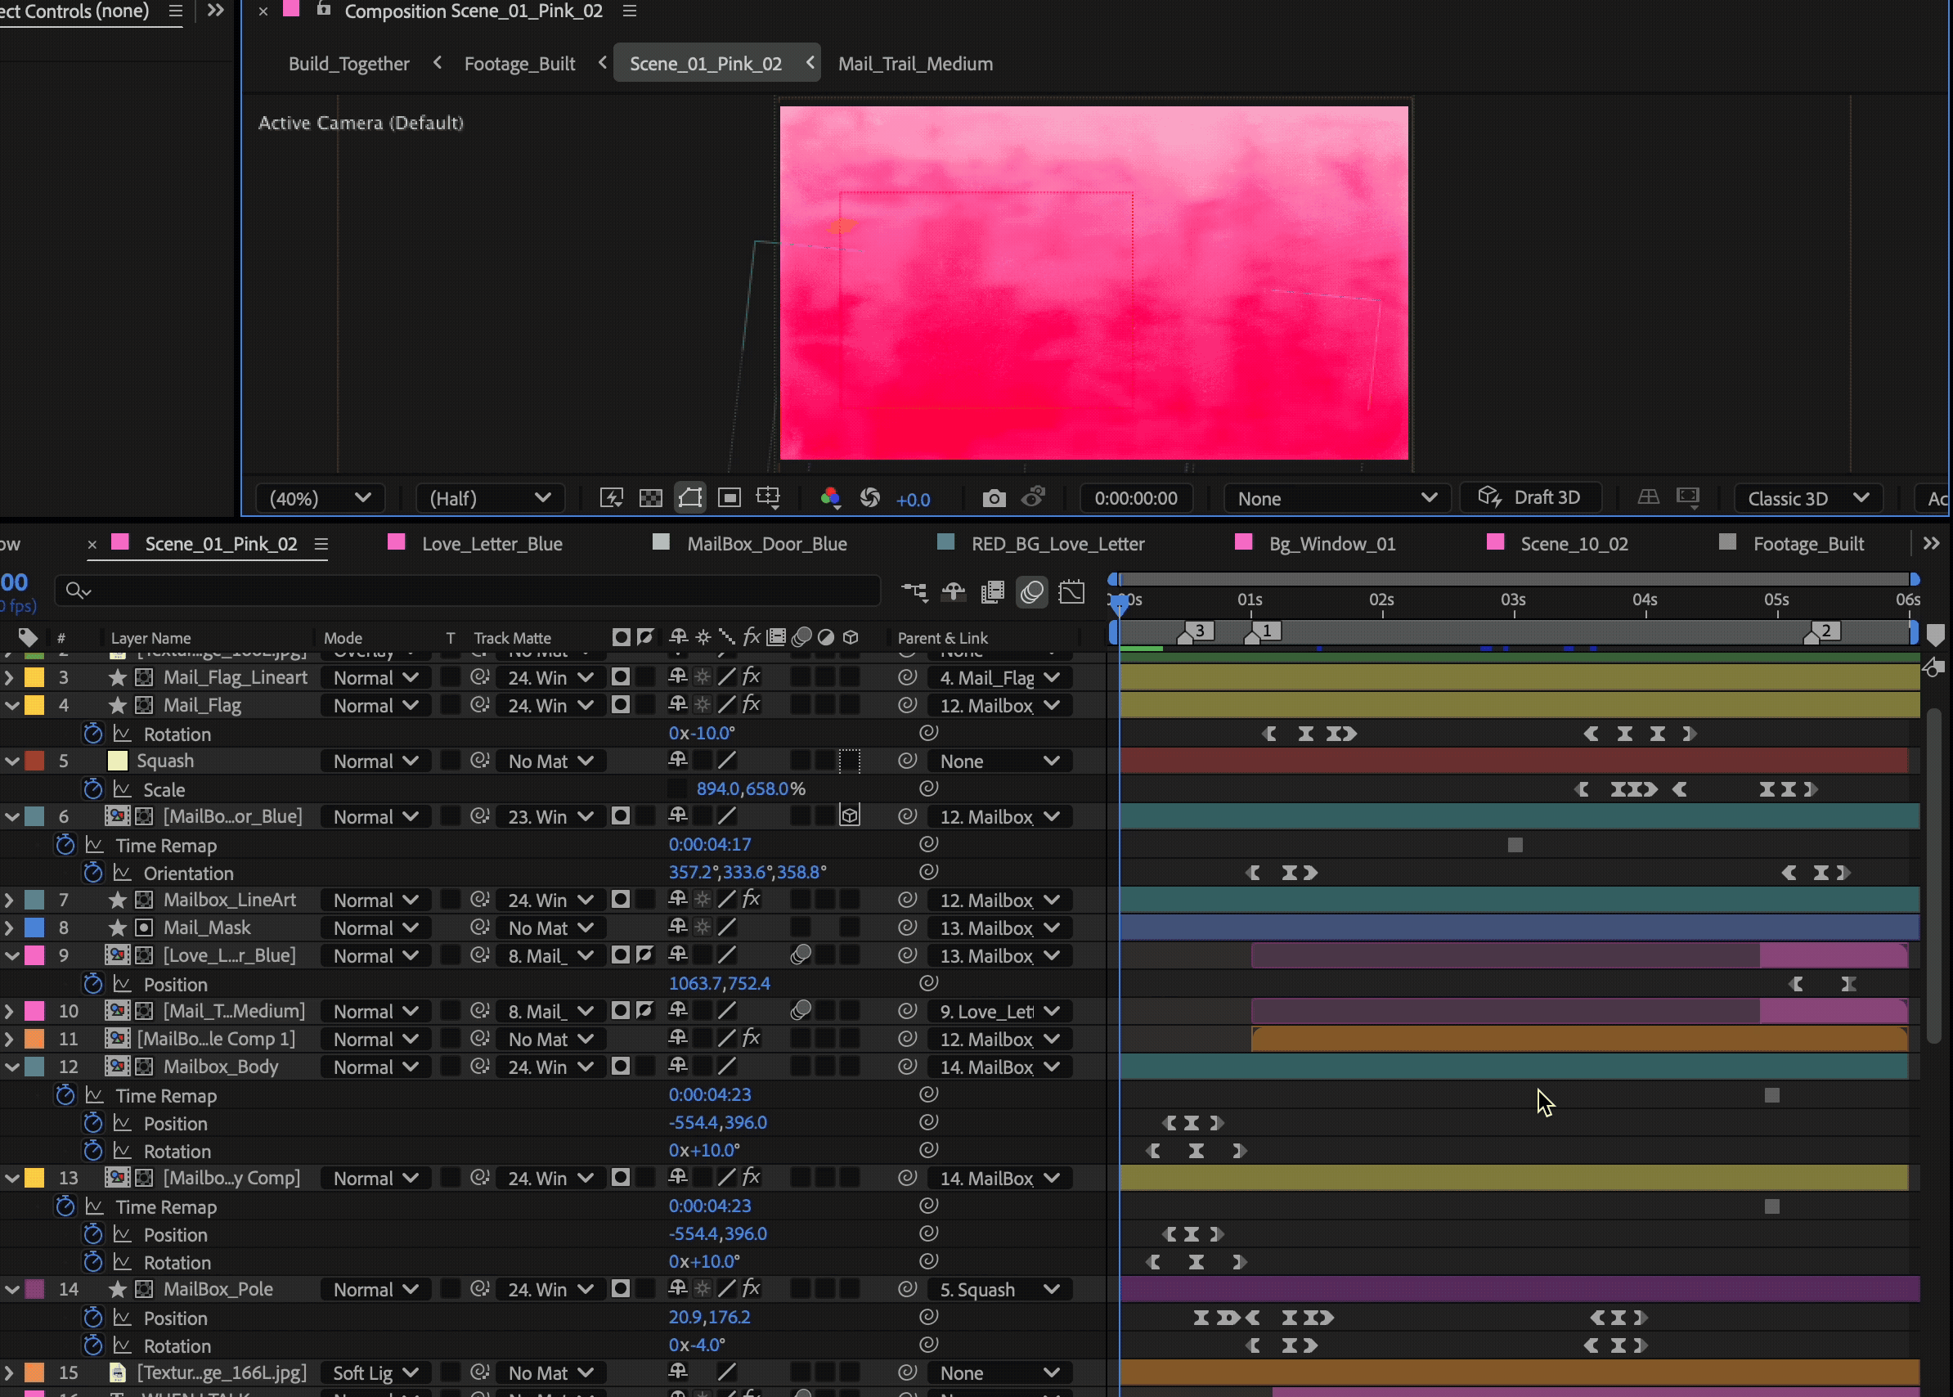Switch to the Love_Letter_Blue timeline tab
1953x1397 pixels.
492,544
